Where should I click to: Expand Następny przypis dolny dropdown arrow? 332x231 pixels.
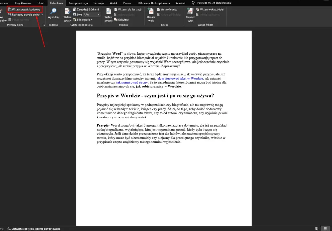point(42,15)
